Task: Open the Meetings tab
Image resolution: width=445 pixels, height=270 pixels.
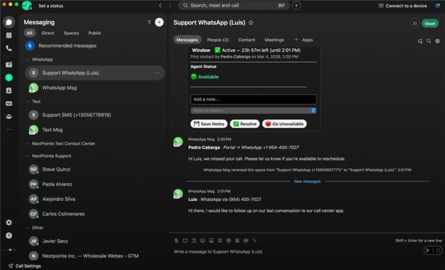Action: point(274,40)
